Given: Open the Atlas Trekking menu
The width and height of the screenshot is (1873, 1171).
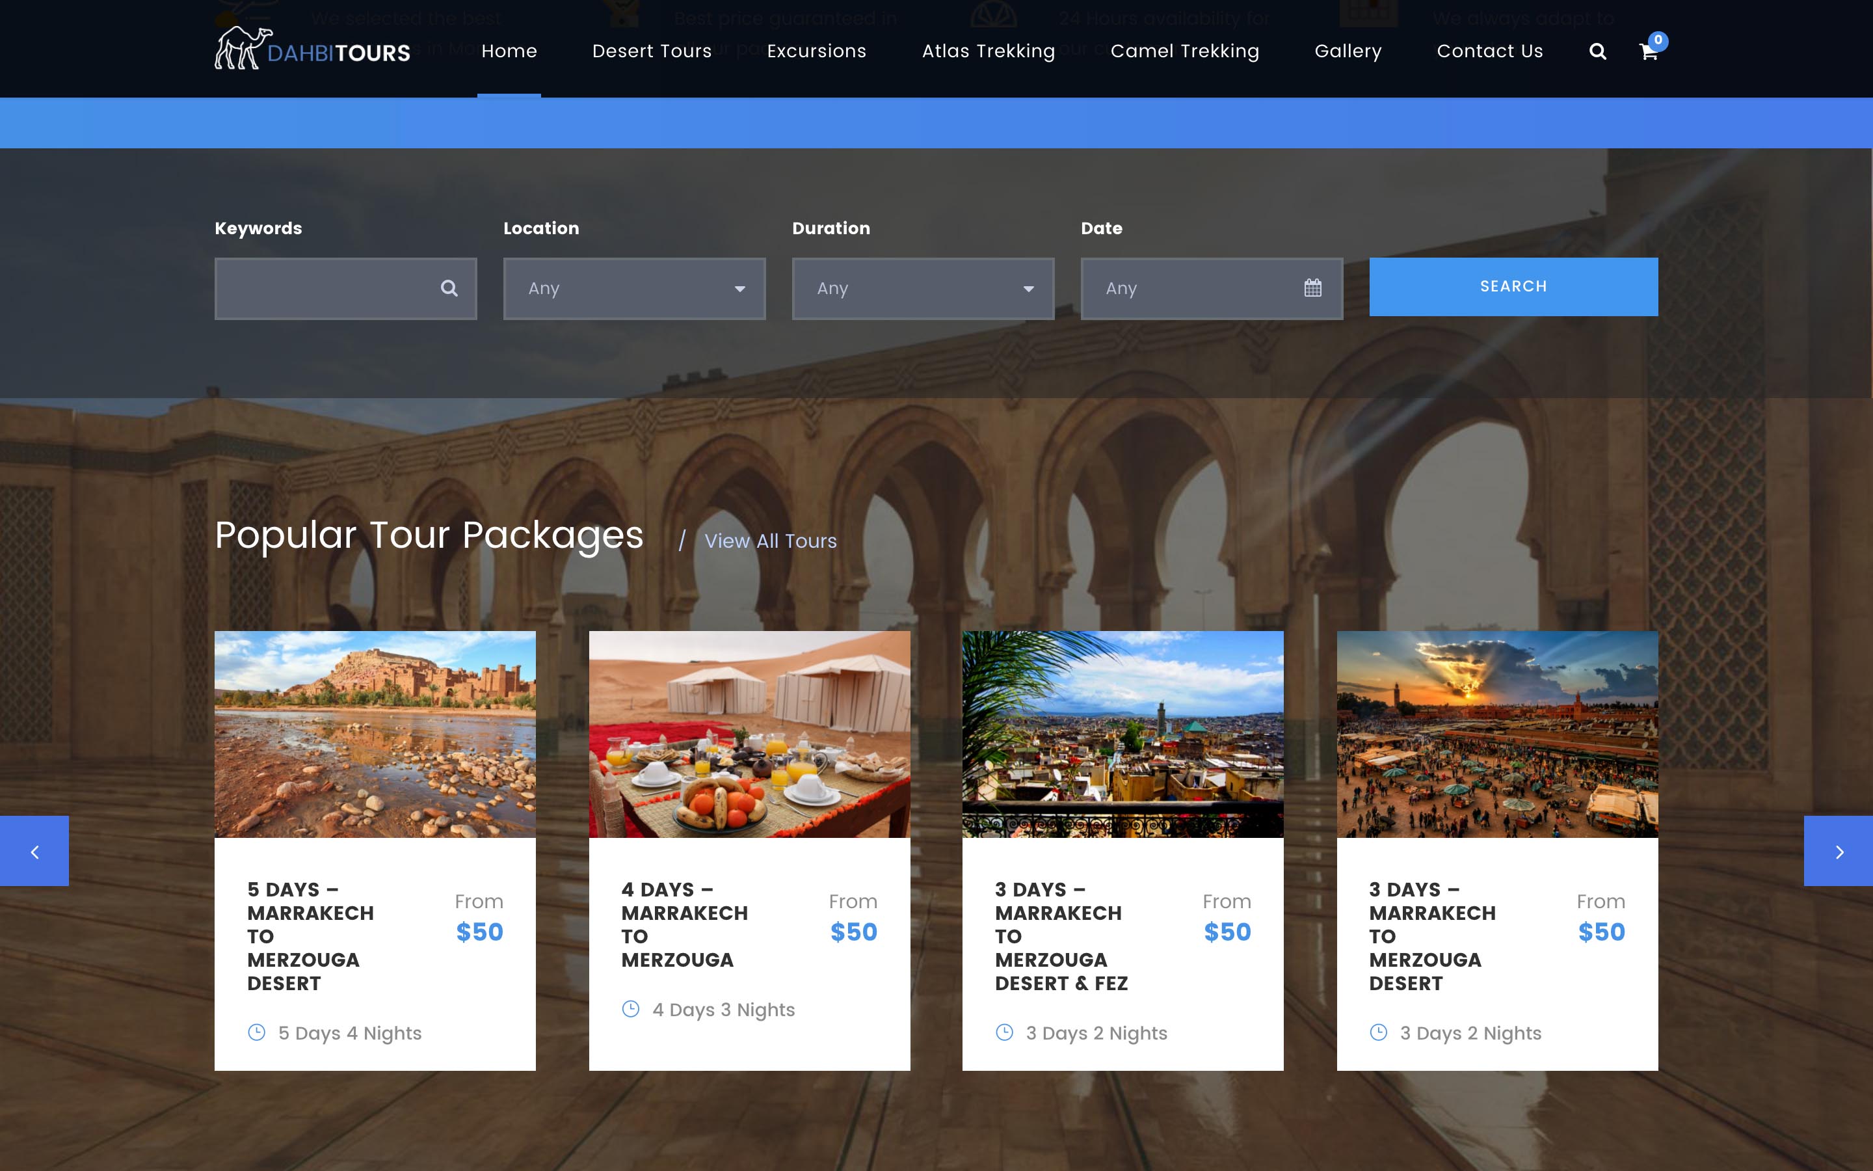Looking at the screenshot, I should coord(989,51).
